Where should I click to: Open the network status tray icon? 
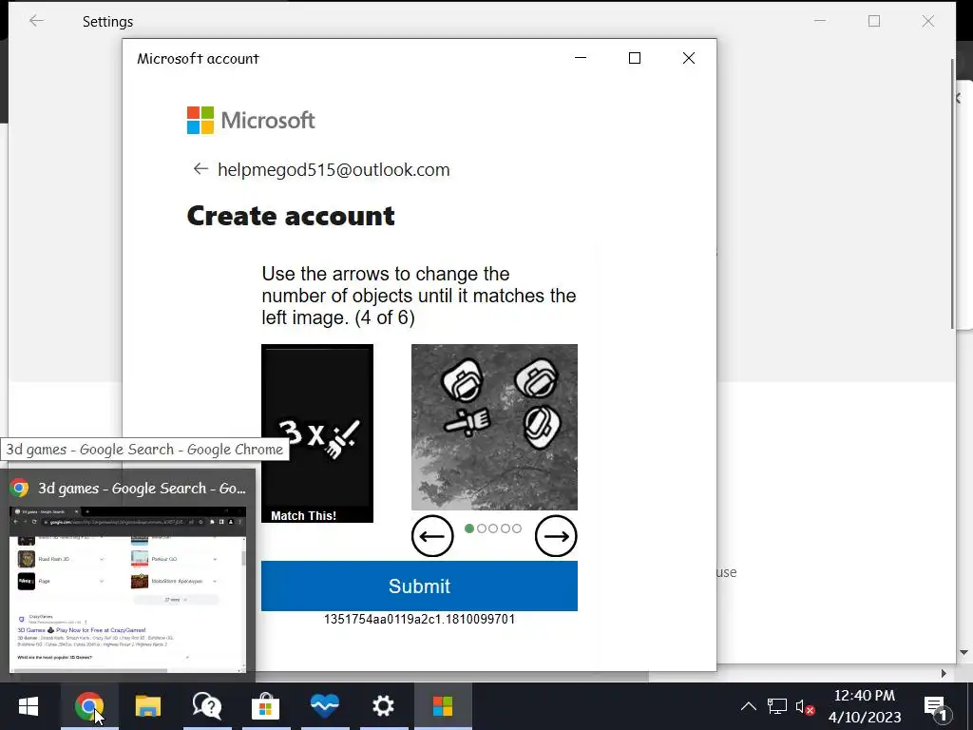(776, 706)
